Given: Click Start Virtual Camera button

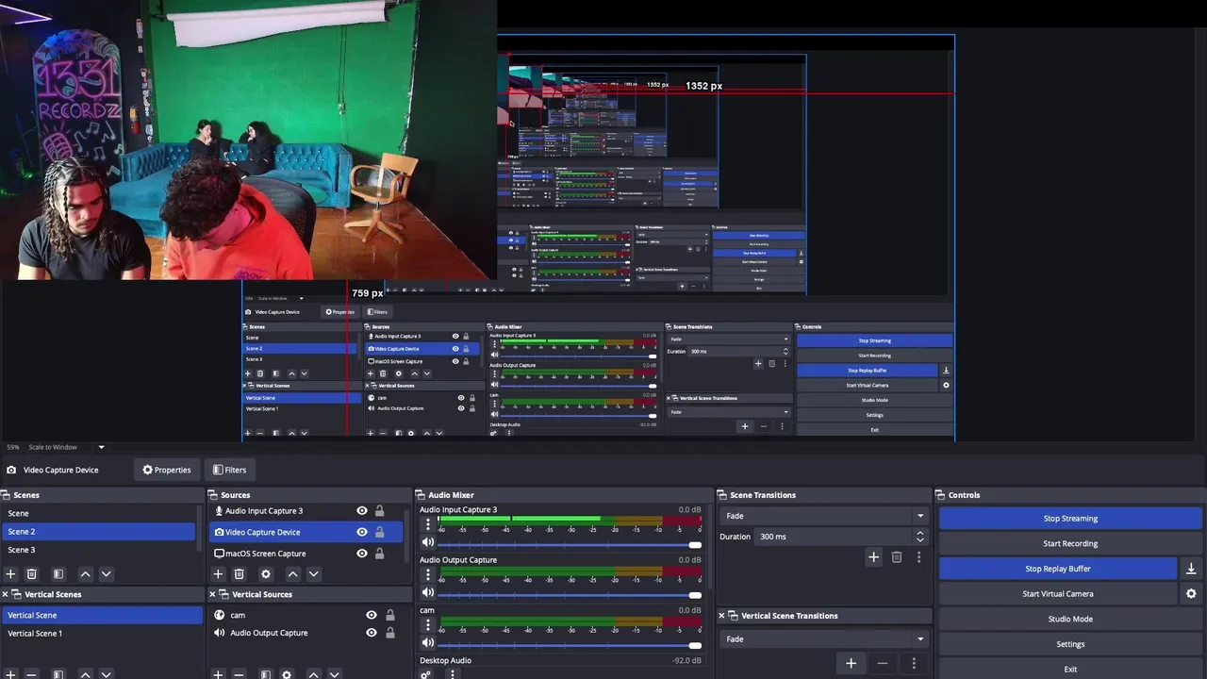Looking at the screenshot, I should tap(1058, 594).
